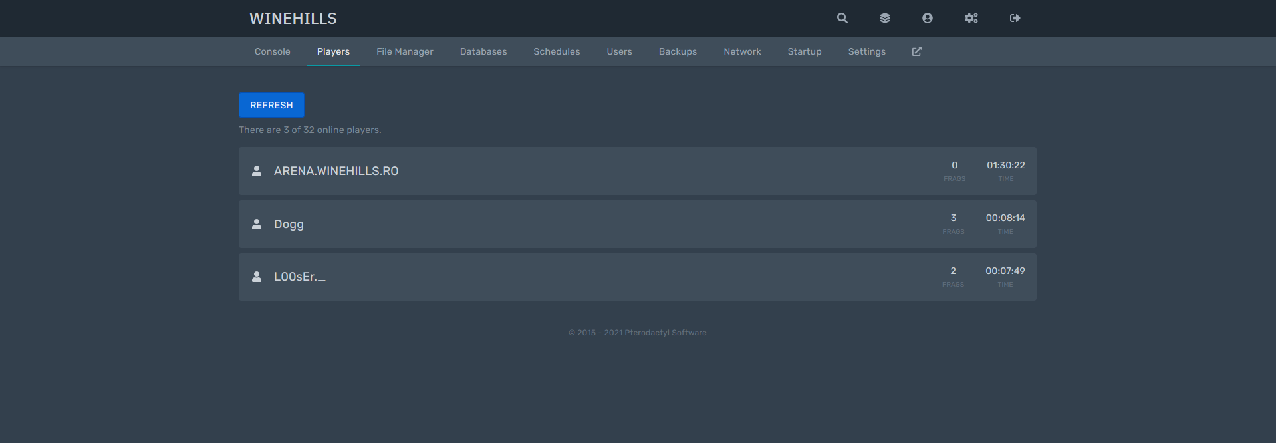Open search with the magnifier icon
Viewport: 1276px width, 443px height.
point(842,18)
